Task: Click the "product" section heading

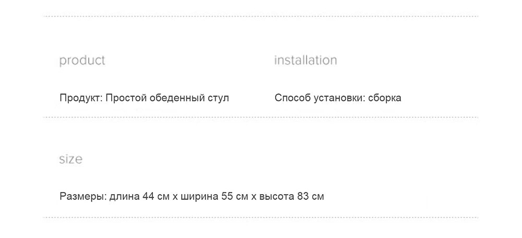Action: click(82, 61)
